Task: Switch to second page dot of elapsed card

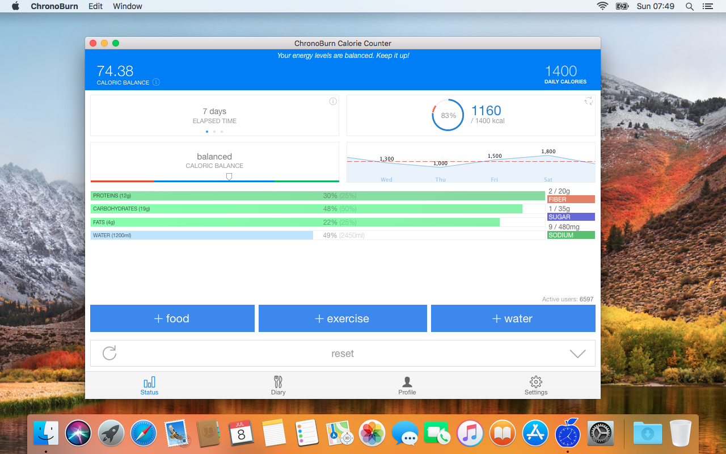Action: pos(214,132)
